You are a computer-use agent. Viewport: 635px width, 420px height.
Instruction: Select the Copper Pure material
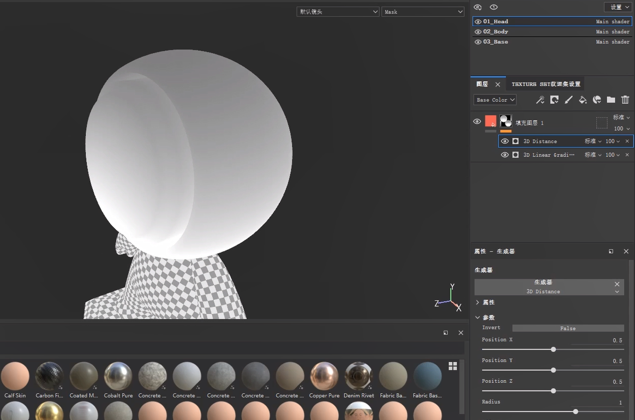(x=325, y=380)
